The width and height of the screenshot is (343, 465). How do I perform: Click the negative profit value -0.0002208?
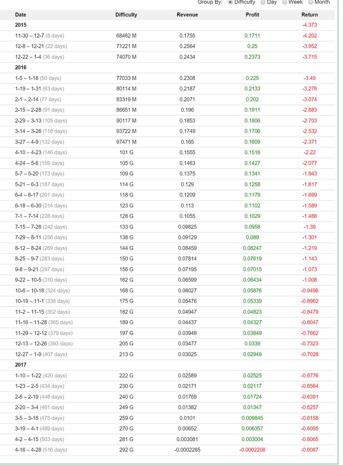(252, 450)
